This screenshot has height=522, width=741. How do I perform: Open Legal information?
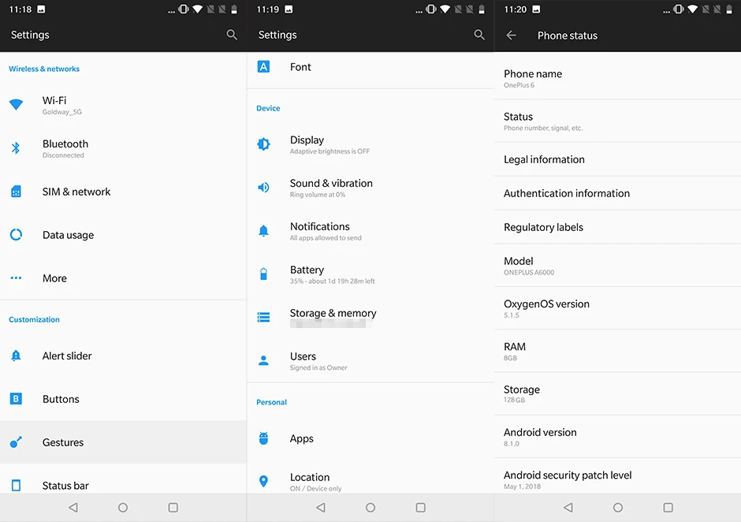click(x=618, y=159)
